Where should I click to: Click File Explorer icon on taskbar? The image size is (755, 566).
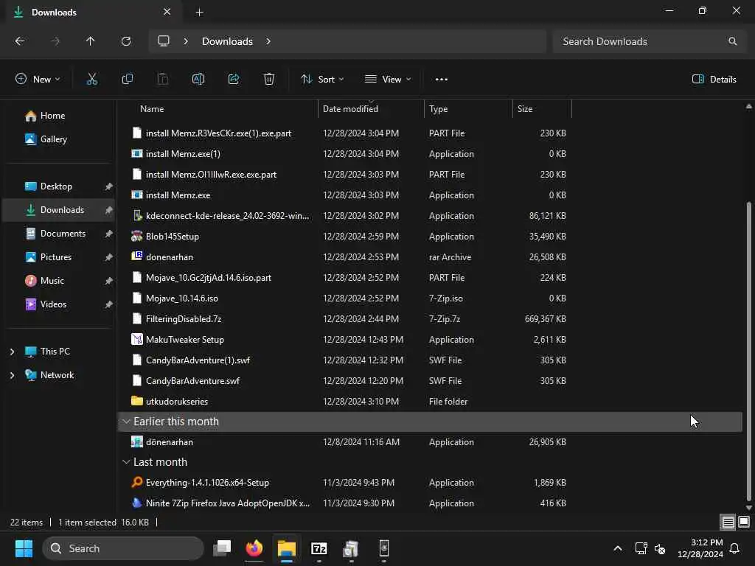pyautogui.click(x=287, y=548)
